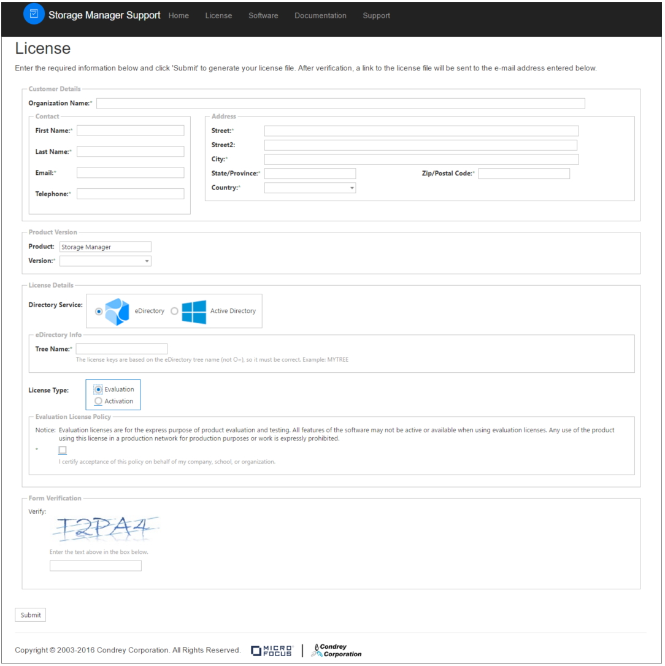Open the Software menu item
The image size is (665, 666).
click(263, 16)
